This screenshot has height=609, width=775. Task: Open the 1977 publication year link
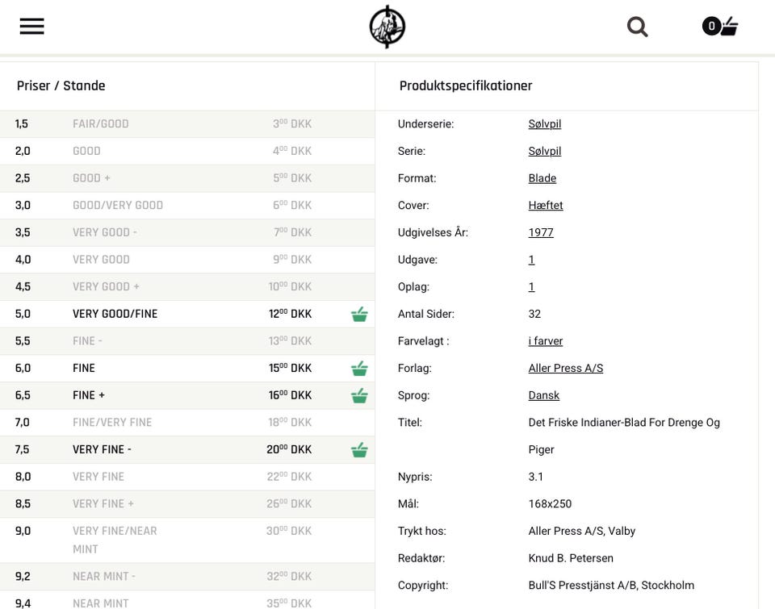click(x=541, y=232)
